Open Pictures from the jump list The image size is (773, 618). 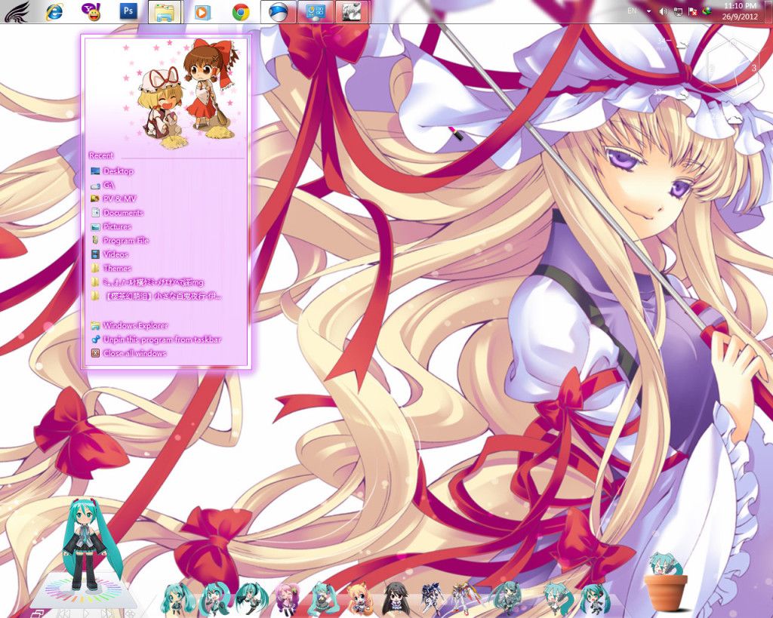117,226
